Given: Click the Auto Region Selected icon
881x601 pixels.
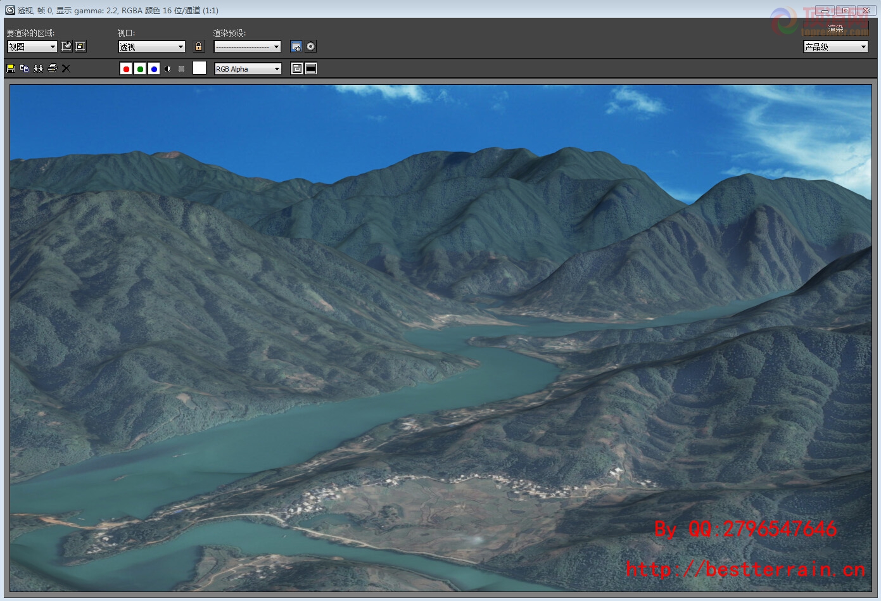Looking at the screenshot, I should click(80, 46).
